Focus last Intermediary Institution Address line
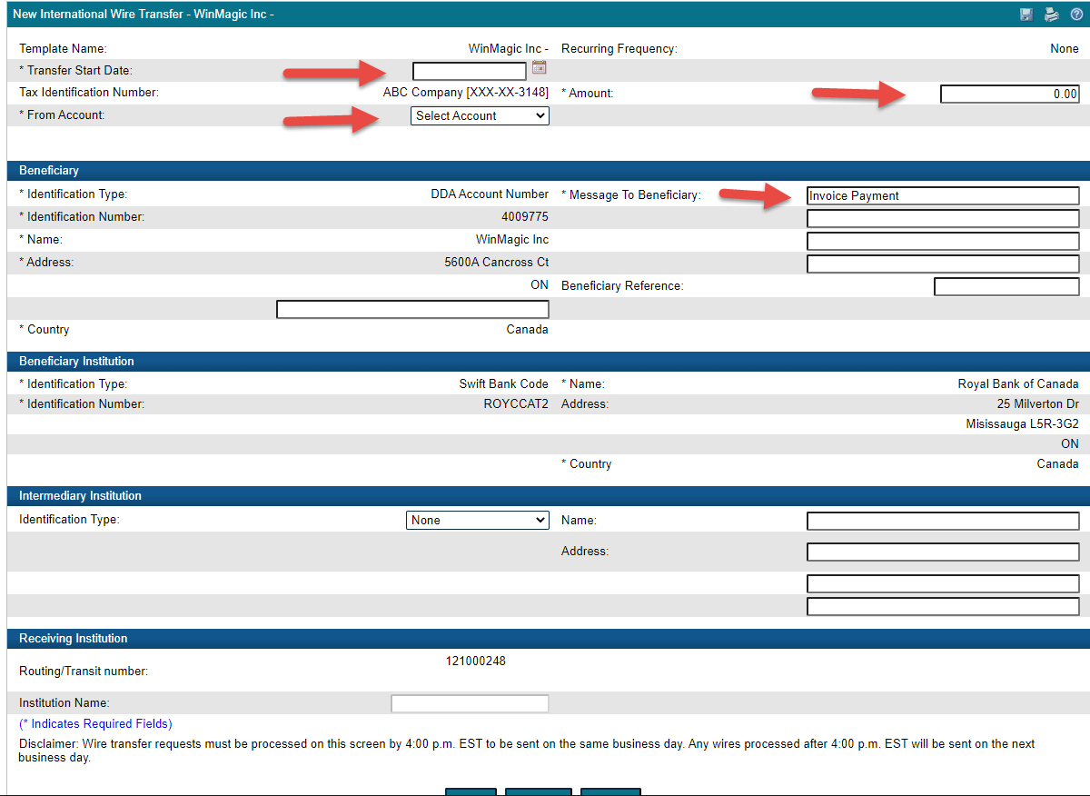Screen dimensions: 1090x796 tap(943, 606)
